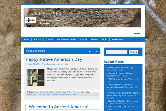Open the Ancient America author link

pyautogui.click(x=48, y=64)
